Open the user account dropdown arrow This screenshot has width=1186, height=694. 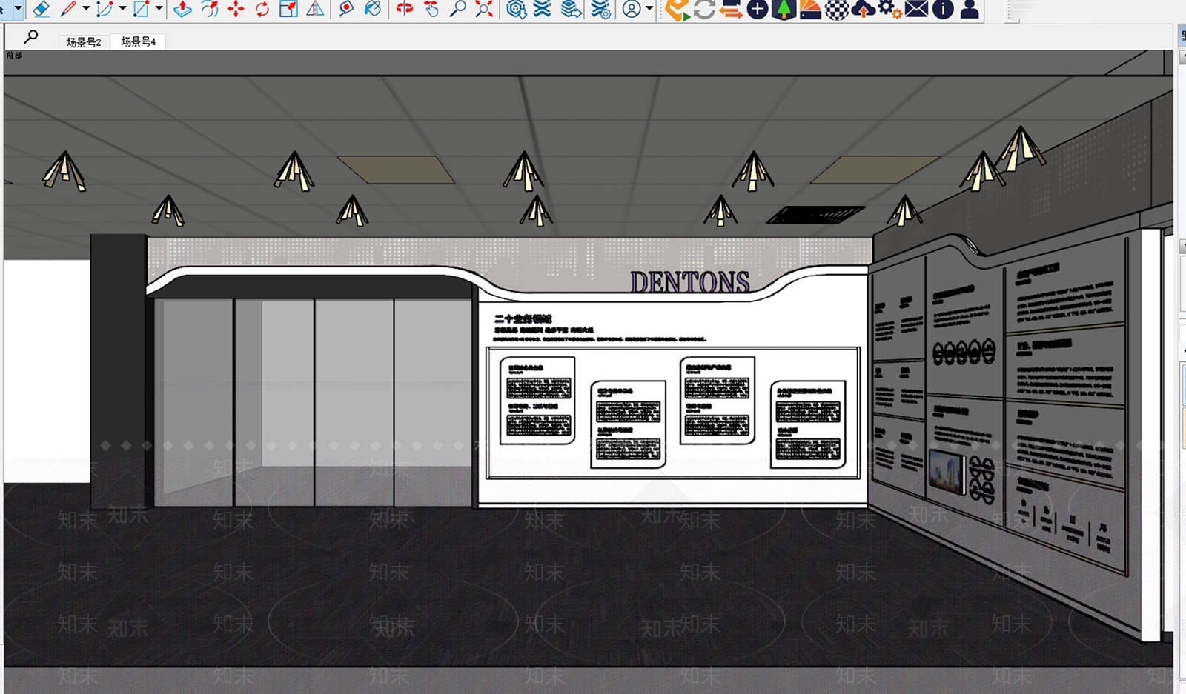(x=649, y=9)
